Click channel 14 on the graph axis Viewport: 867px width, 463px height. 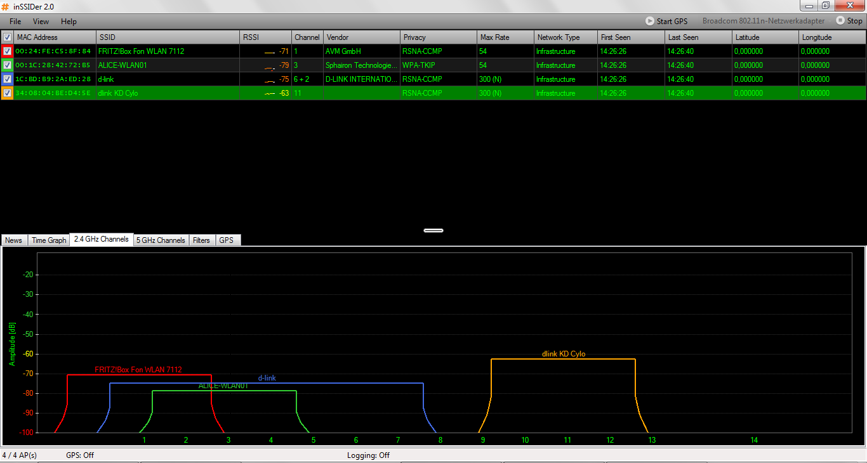[754, 440]
